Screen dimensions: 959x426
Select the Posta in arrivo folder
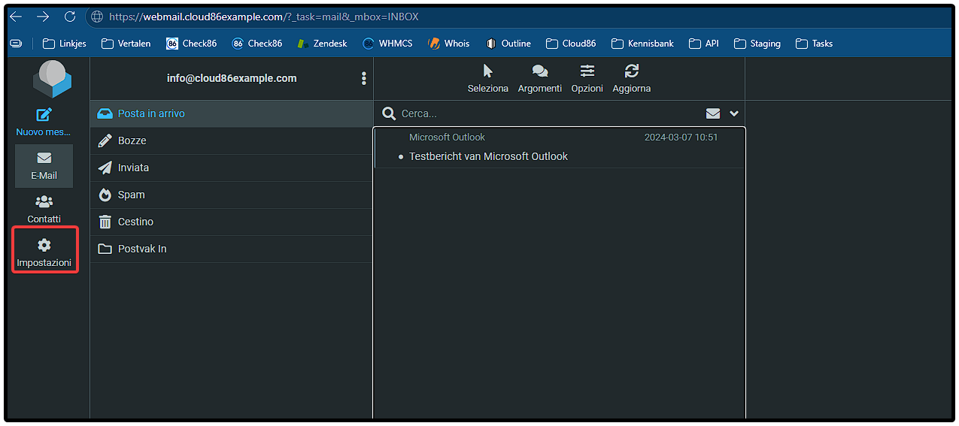click(x=232, y=113)
